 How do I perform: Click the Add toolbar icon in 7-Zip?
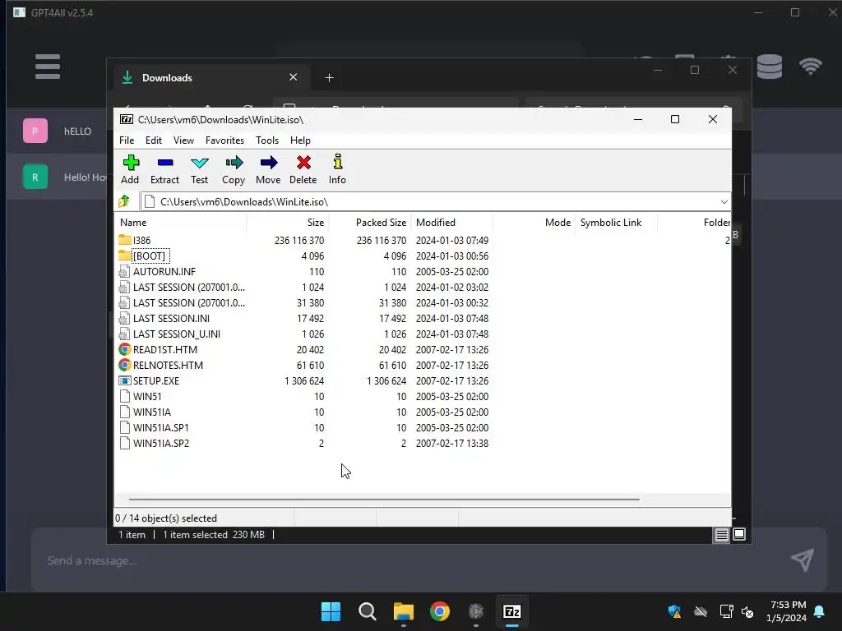(x=131, y=163)
